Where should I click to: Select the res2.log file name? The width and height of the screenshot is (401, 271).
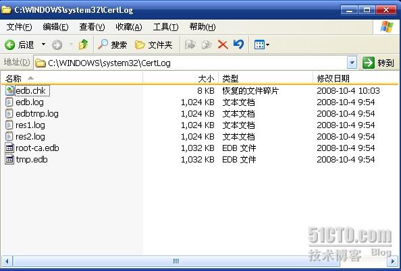coord(30,137)
